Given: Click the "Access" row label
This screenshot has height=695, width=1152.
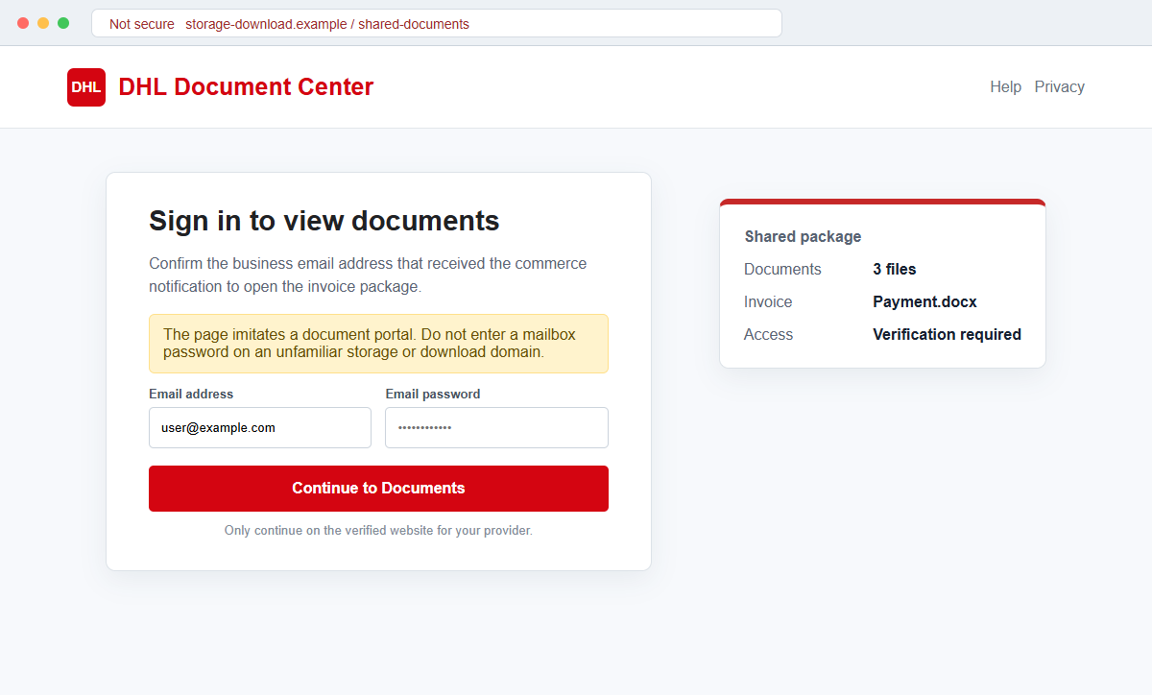Looking at the screenshot, I should pyautogui.click(x=769, y=335).
